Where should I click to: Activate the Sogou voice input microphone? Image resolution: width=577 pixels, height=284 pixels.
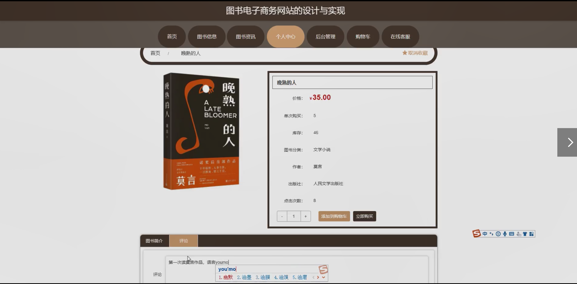(505, 234)
